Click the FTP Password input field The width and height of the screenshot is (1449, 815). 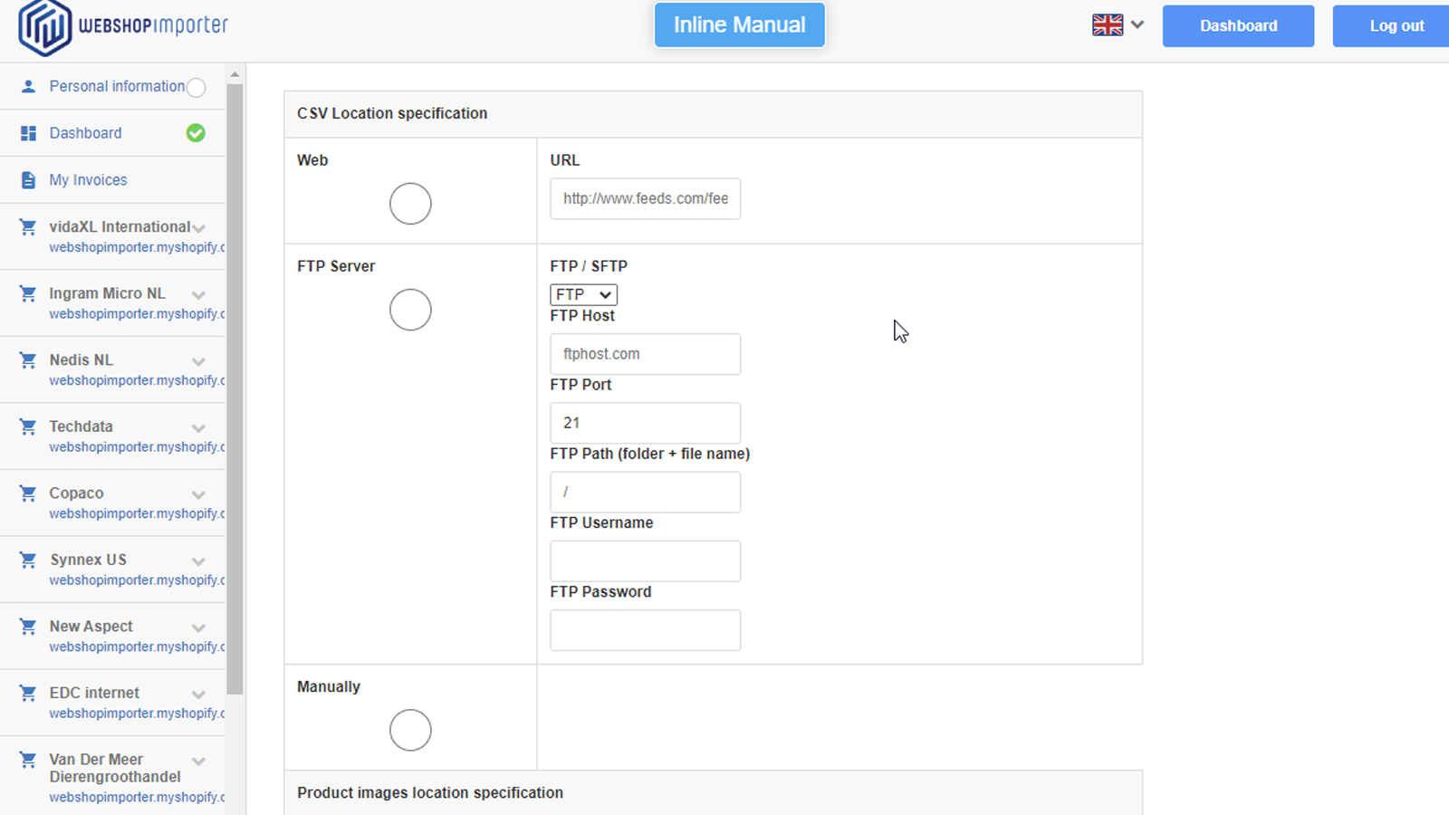(645, 630)
